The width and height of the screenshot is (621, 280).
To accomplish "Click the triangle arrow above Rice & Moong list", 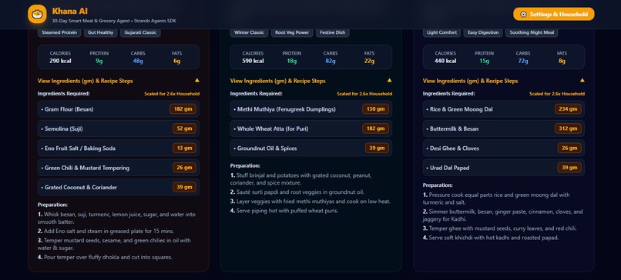I will coord(582,80).
